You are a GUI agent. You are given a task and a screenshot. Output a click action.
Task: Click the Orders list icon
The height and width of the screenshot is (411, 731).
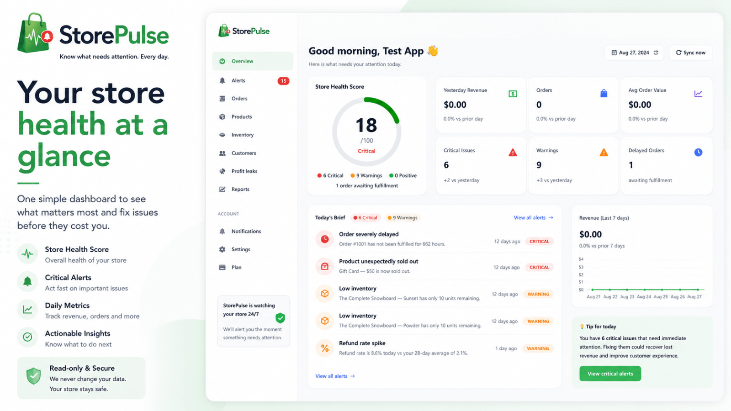(x=222, y=99)
